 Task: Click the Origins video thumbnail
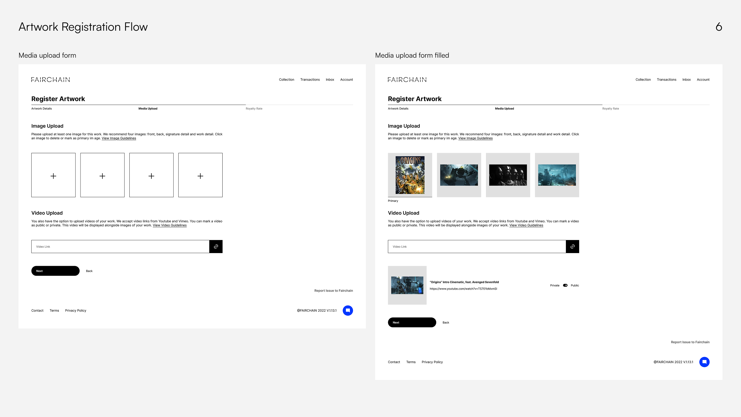(407, 285)
